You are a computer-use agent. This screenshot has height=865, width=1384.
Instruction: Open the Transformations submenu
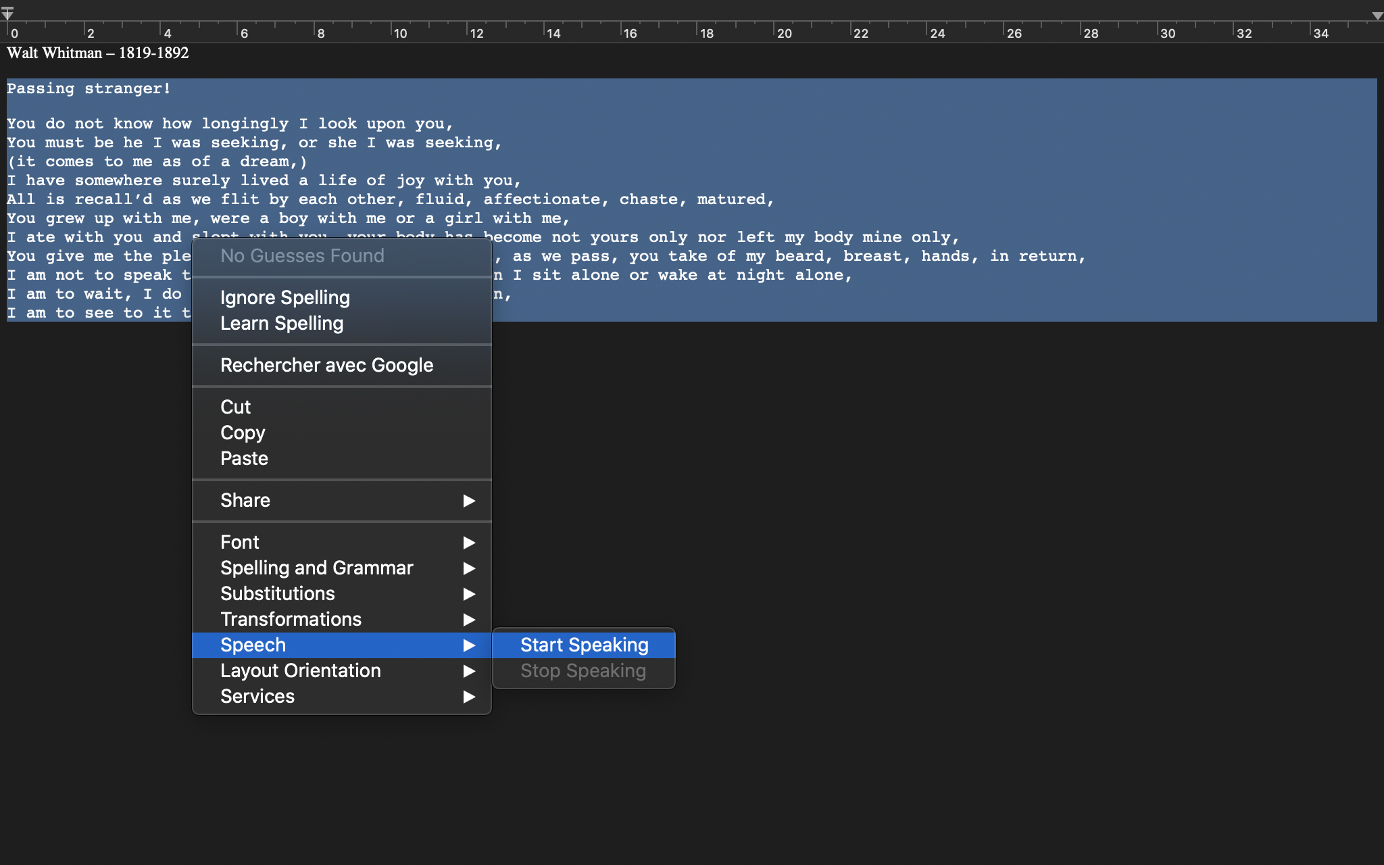pyautogui.click(x=341, y=619)
